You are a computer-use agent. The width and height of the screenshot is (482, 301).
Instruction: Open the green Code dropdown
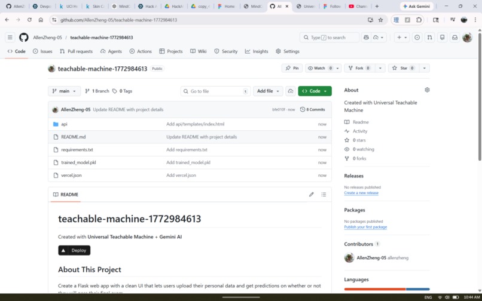(x=315, y=91)
